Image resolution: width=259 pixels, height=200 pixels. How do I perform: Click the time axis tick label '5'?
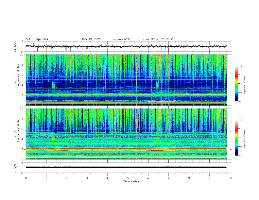click(x=128, y=178)
